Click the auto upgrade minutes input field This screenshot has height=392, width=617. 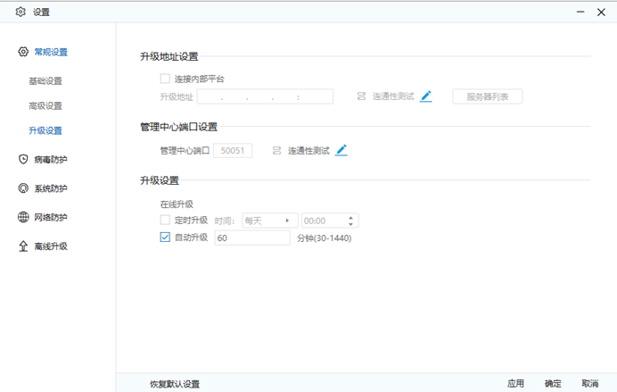coord(252,238)
